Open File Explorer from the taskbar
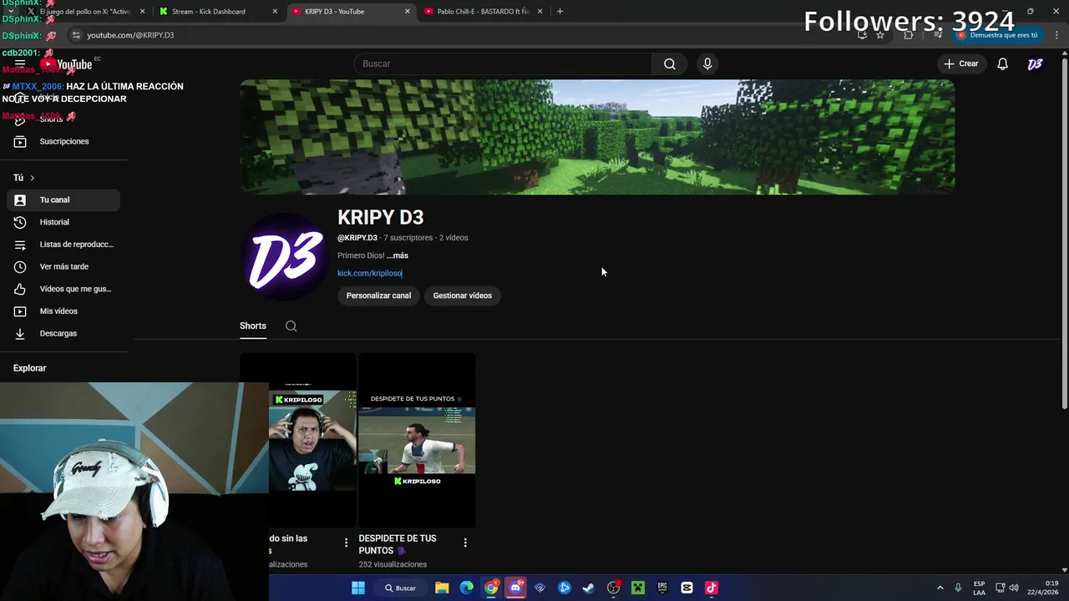 point(442,588)
